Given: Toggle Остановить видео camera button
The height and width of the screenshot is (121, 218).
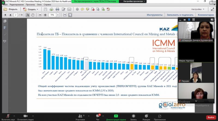Looking at the screenshot, I should 25,117.
